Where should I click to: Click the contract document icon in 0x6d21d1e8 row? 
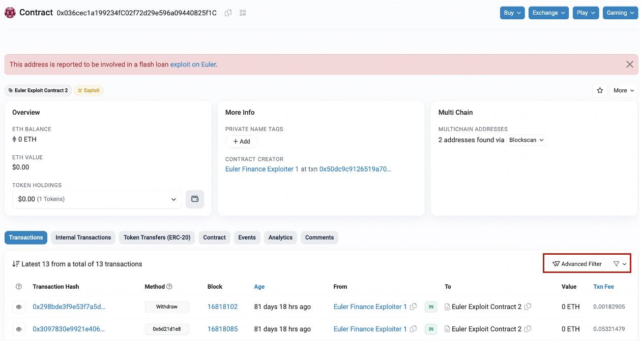(x=447, y=329)
